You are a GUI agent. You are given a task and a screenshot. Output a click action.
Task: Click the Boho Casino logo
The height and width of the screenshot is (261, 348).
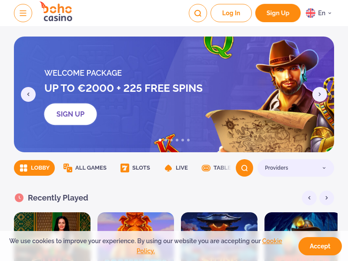click(x=57, y=12)
